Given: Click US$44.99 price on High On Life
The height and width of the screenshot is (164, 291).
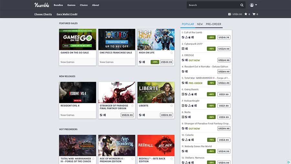Looking at the screenshot, I should [x=167, y=62].
